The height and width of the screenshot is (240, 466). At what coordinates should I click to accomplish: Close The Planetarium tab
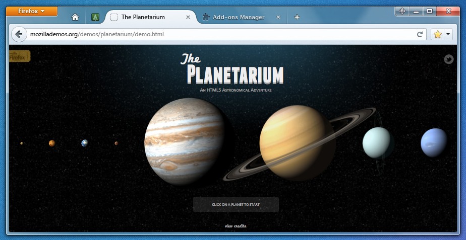coord(188,17)
